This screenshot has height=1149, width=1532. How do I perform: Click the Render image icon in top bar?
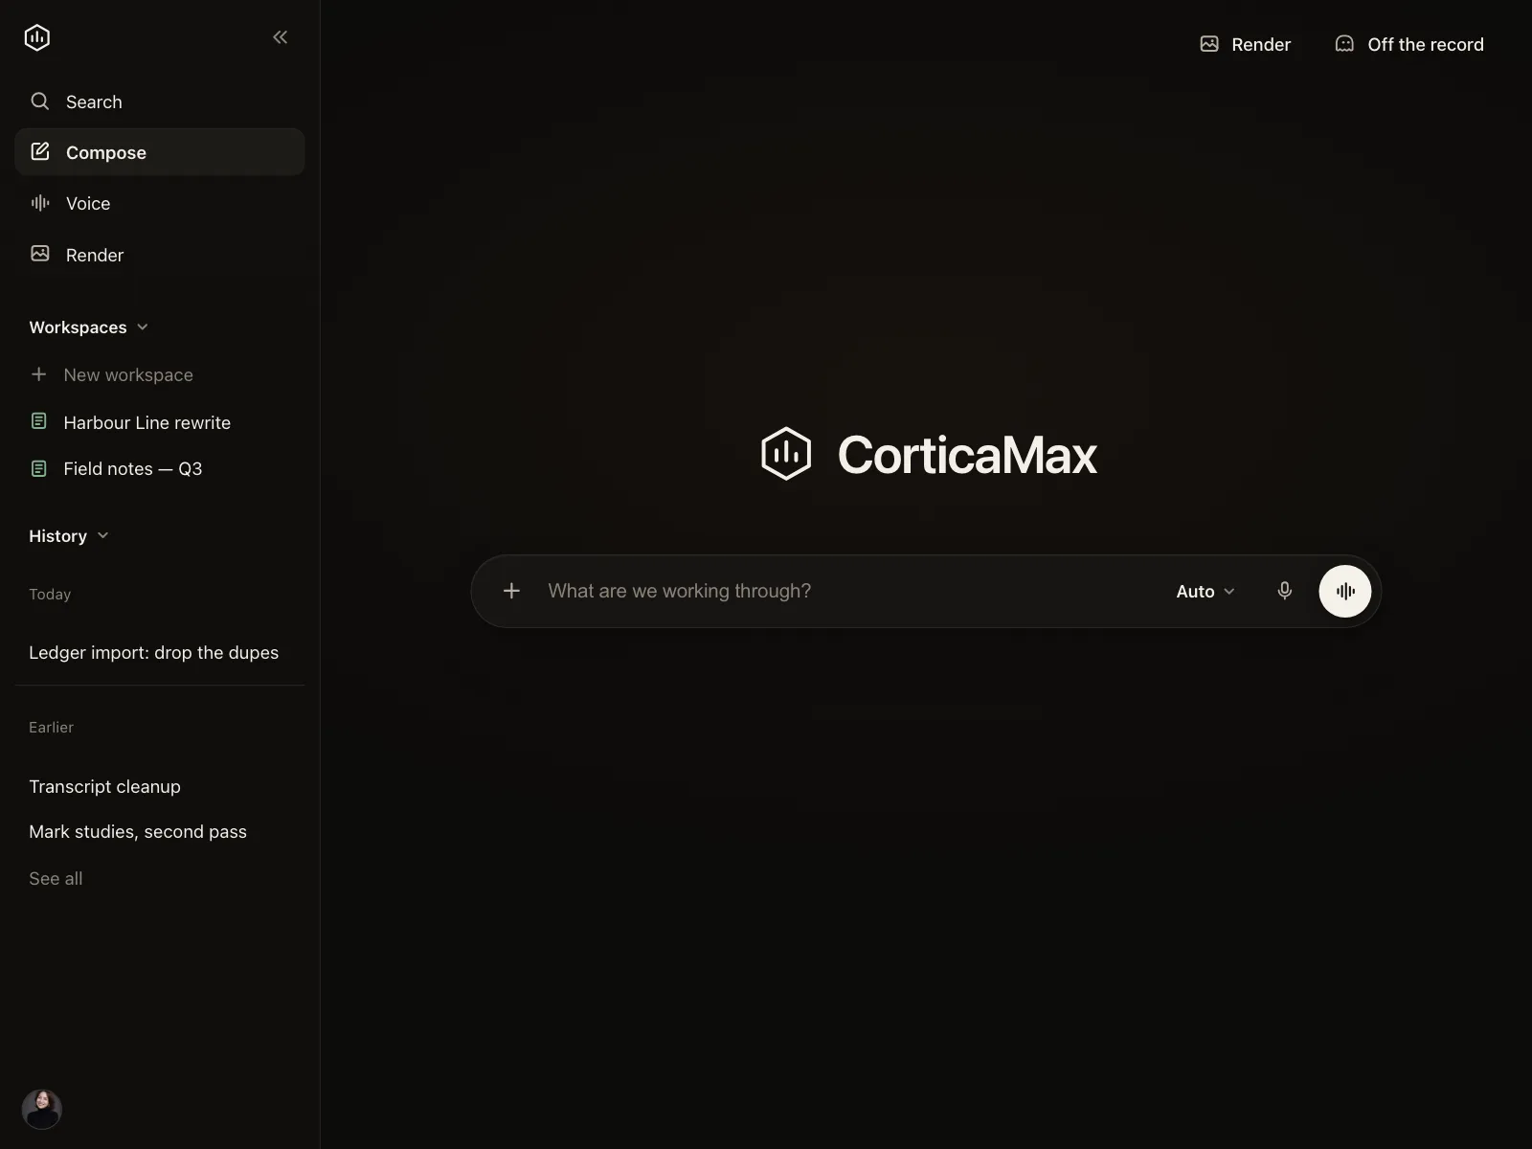pos(1209,44)
